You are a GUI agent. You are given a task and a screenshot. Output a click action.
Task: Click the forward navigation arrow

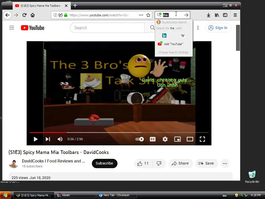point(16,15)
